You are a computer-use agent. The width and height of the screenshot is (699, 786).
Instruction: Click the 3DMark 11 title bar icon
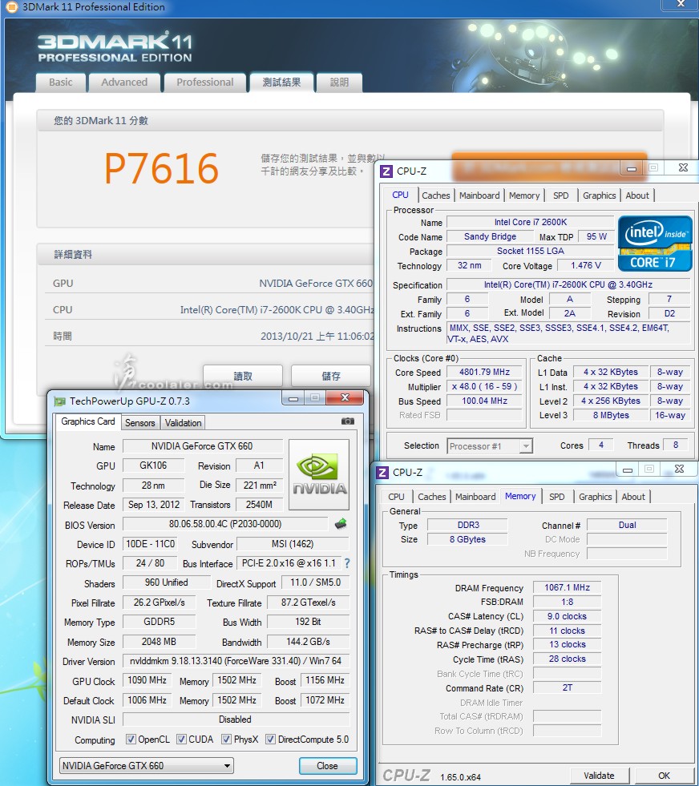[11, 7]
